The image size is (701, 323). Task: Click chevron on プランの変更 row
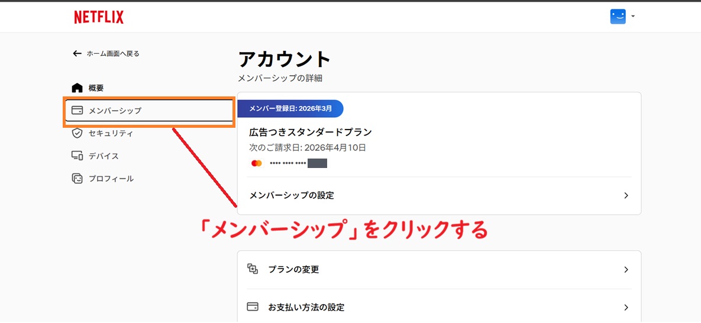[x=626, y=270]
